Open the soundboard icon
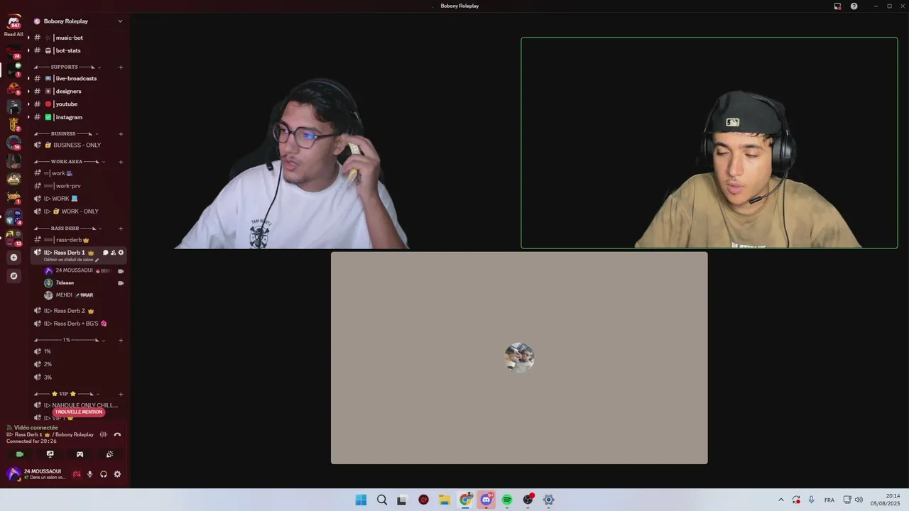The image size is (909, 511). pyautogui.click(x=109, y=454)
